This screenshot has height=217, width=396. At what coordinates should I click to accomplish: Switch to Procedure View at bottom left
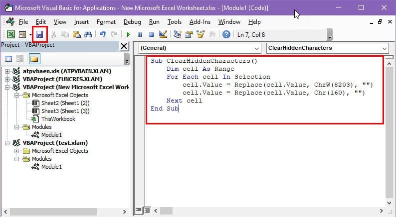point(138,210)
